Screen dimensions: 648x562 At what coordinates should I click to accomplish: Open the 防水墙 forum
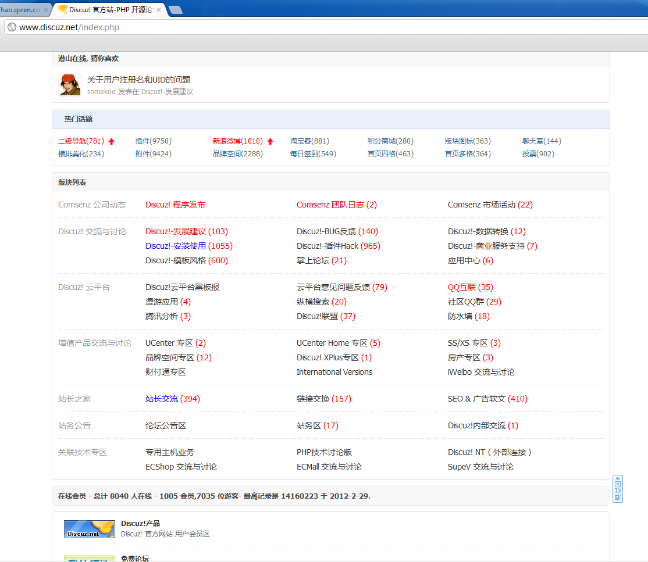coord(460,316)
